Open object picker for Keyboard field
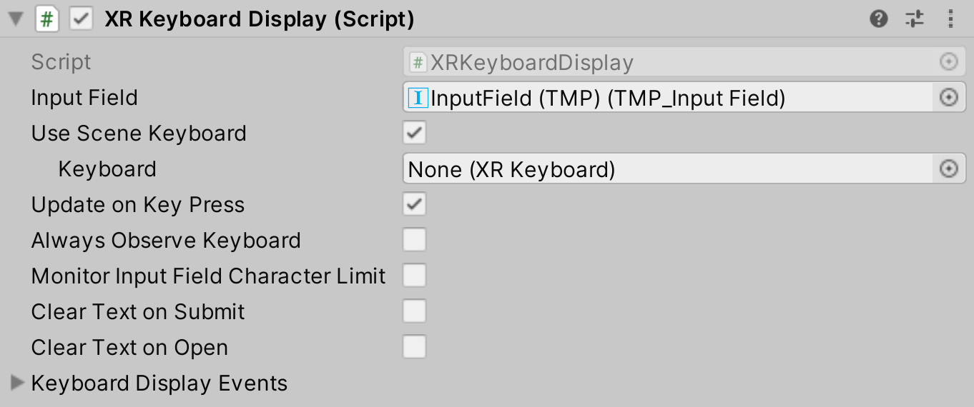The width and height of the screenshot is (974, 407). (948, 169)
